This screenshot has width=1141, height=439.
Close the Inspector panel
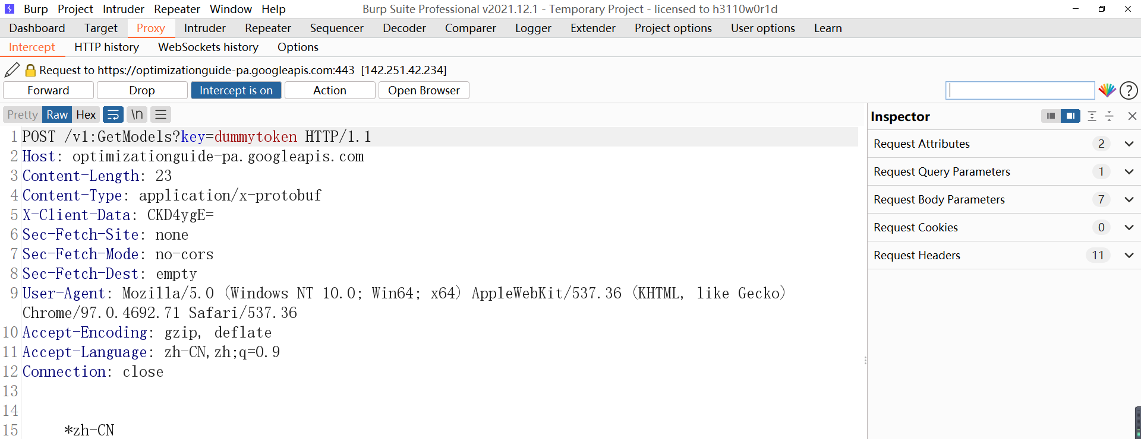coord(1132,116)
